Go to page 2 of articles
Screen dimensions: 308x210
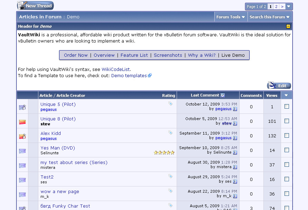(276, 7)
